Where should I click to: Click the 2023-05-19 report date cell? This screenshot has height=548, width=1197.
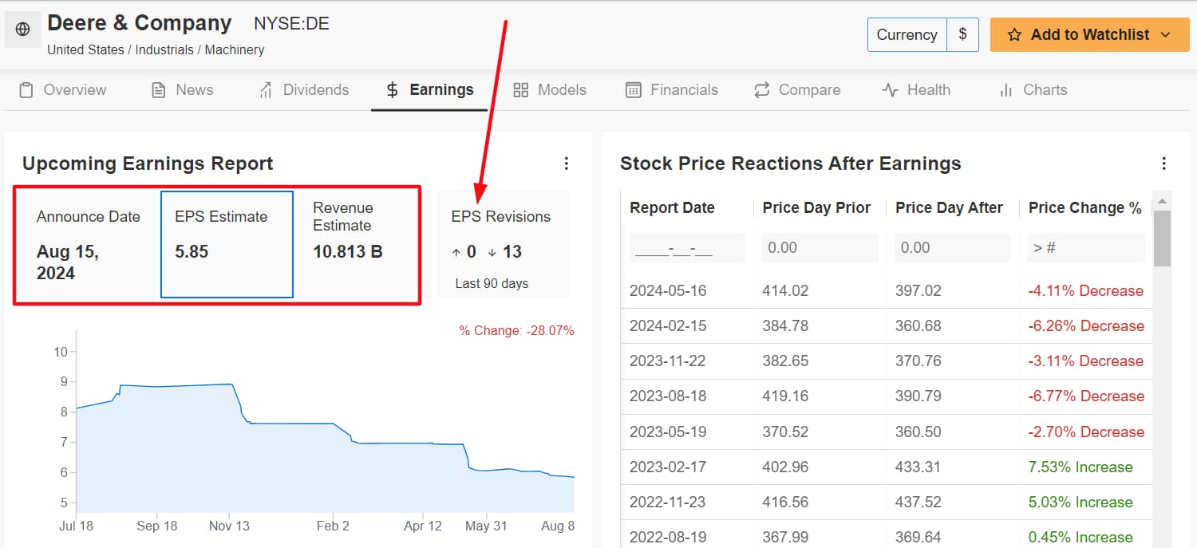point(668,432)
